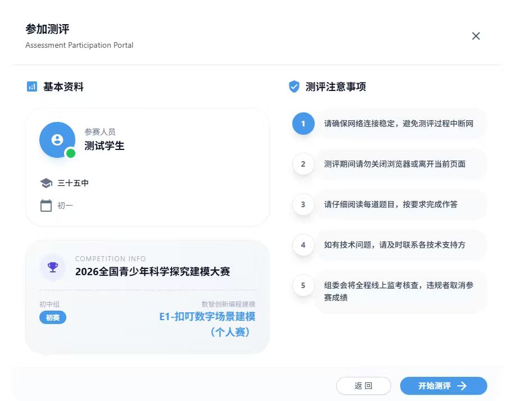Click E1-扣叮数字场景建模（个人赛）text

click(207, 324)
